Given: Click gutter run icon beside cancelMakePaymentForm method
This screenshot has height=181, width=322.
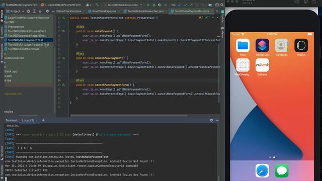Looking at the screenshot, I should [64, 85].
